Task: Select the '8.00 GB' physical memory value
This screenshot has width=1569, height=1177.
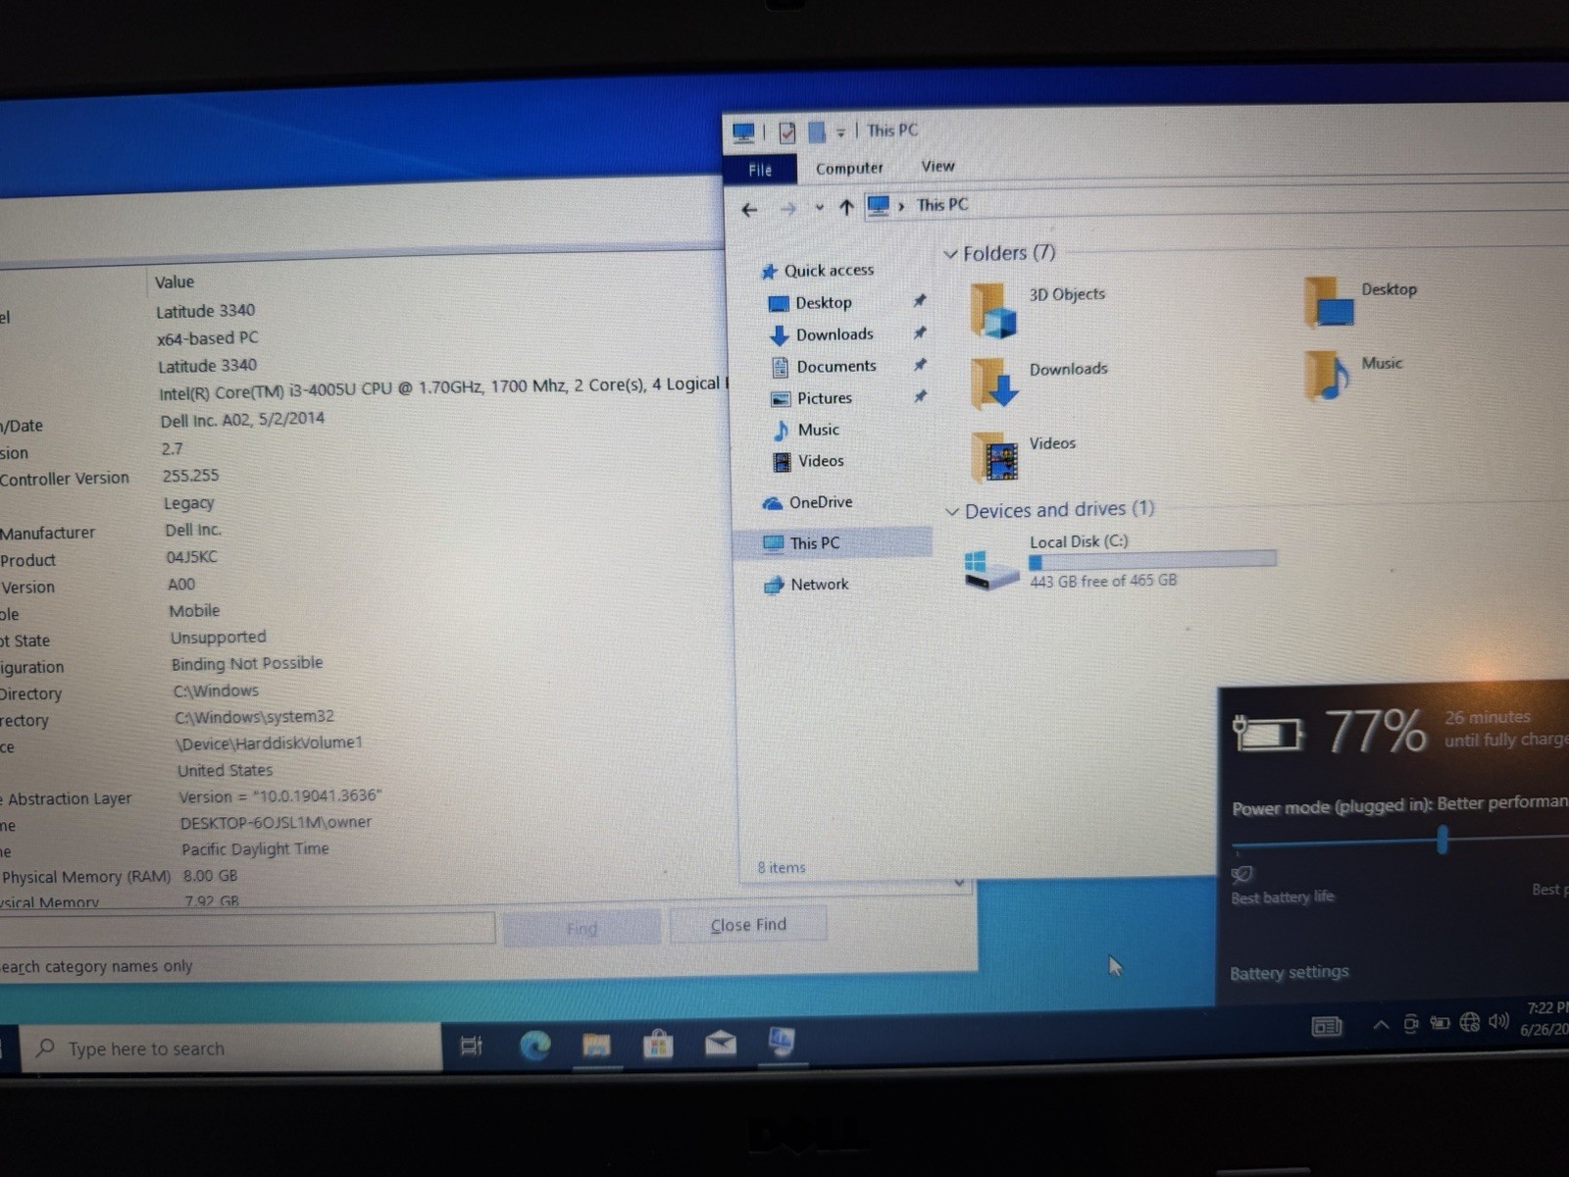Action: coord(210,875)
